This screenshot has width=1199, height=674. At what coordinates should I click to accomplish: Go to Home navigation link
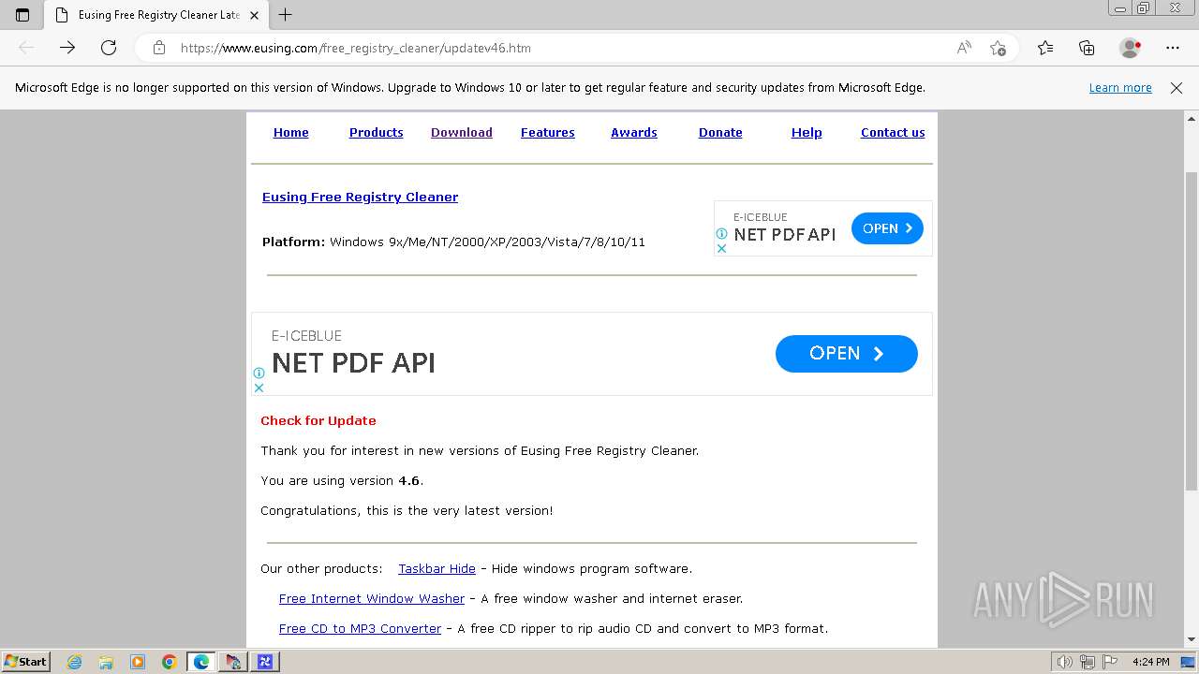pyautogui.click(x=290, y=133)
